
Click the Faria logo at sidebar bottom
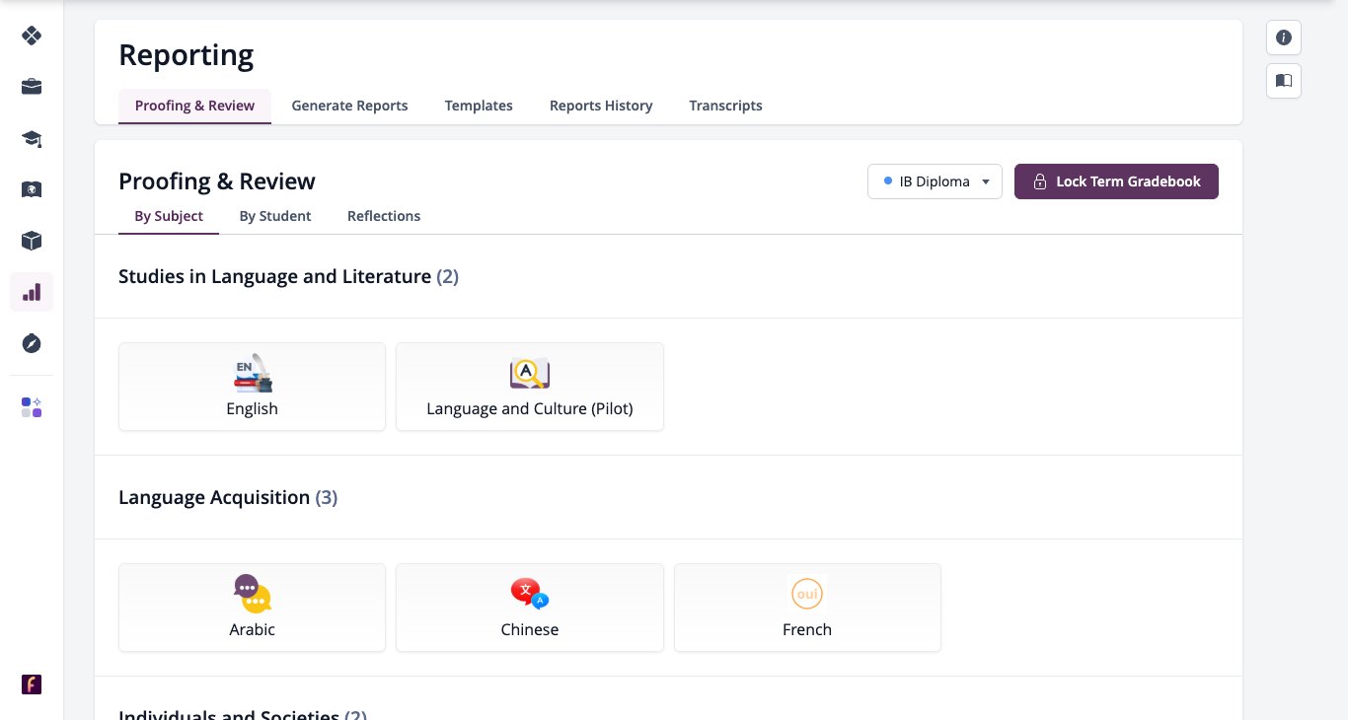32,684
